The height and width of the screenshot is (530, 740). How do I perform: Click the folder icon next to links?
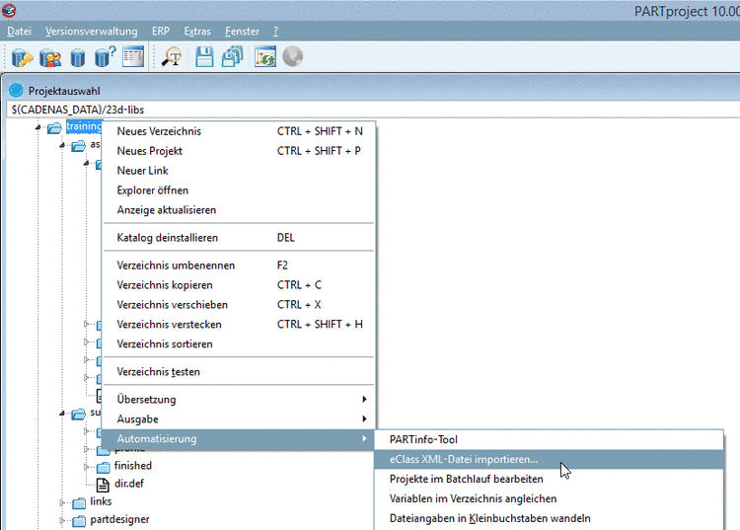79,503
